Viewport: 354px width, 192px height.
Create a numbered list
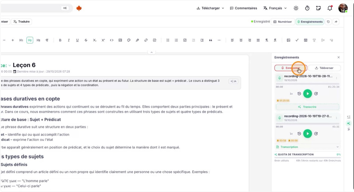176,40
